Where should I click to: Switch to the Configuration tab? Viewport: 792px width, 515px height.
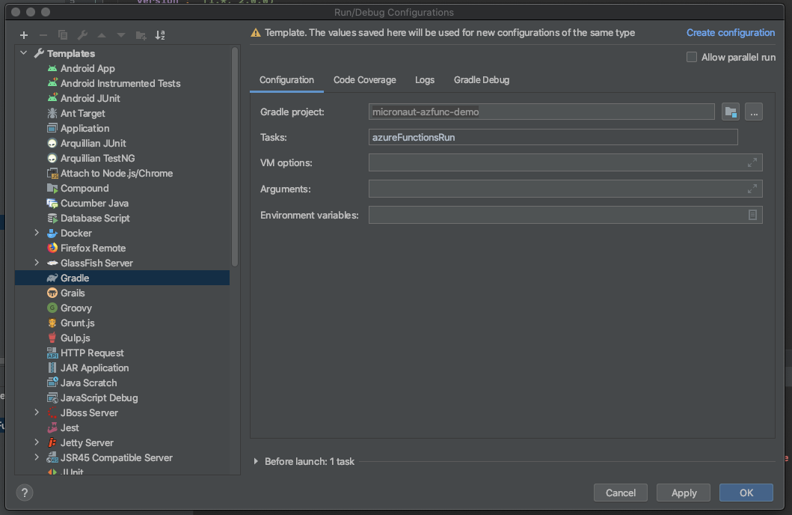286,80
